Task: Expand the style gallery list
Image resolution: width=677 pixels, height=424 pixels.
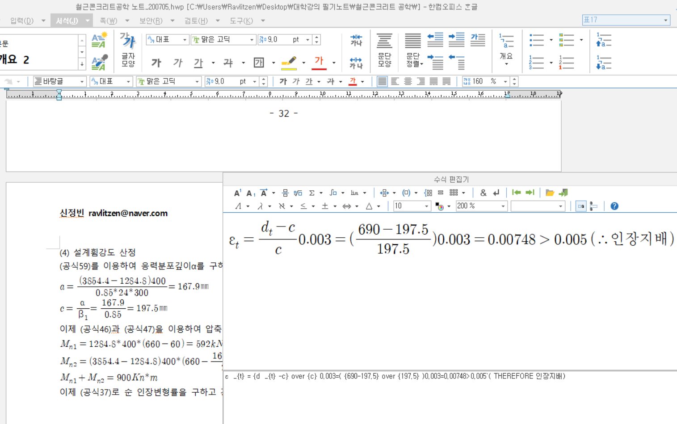Action: coord(82,64)
